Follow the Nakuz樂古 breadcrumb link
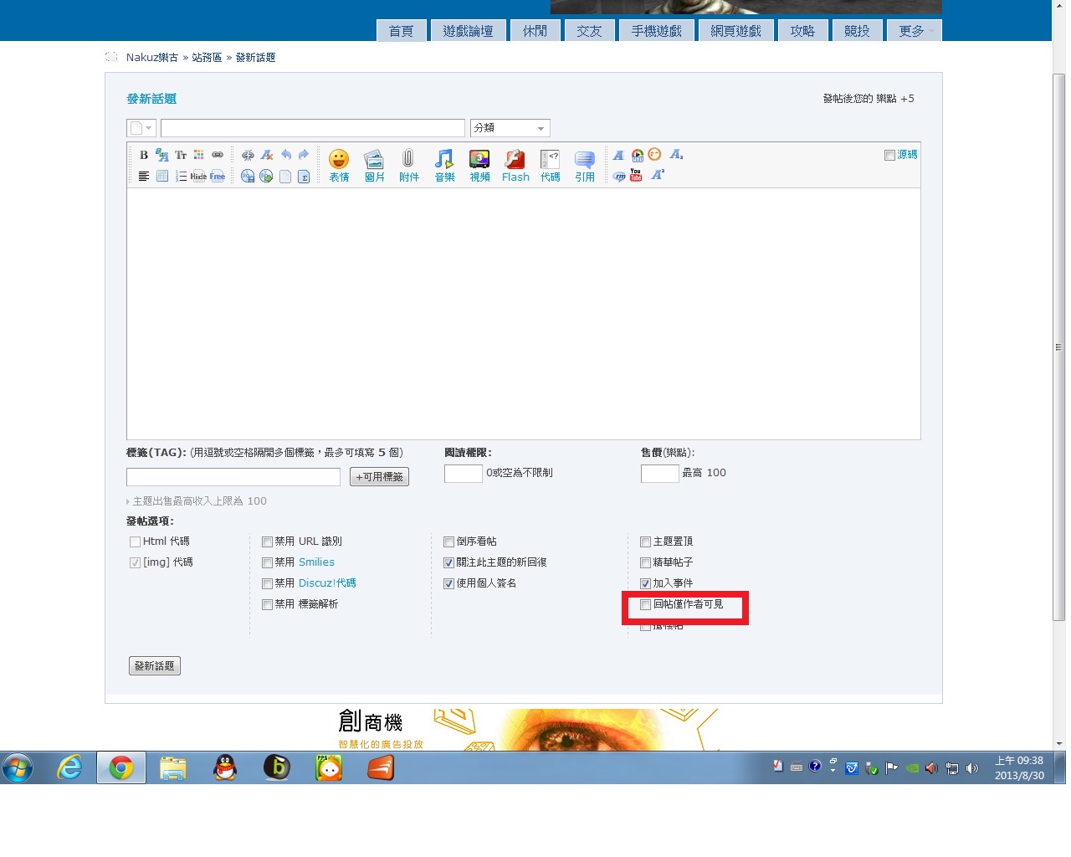 point(152,58)
